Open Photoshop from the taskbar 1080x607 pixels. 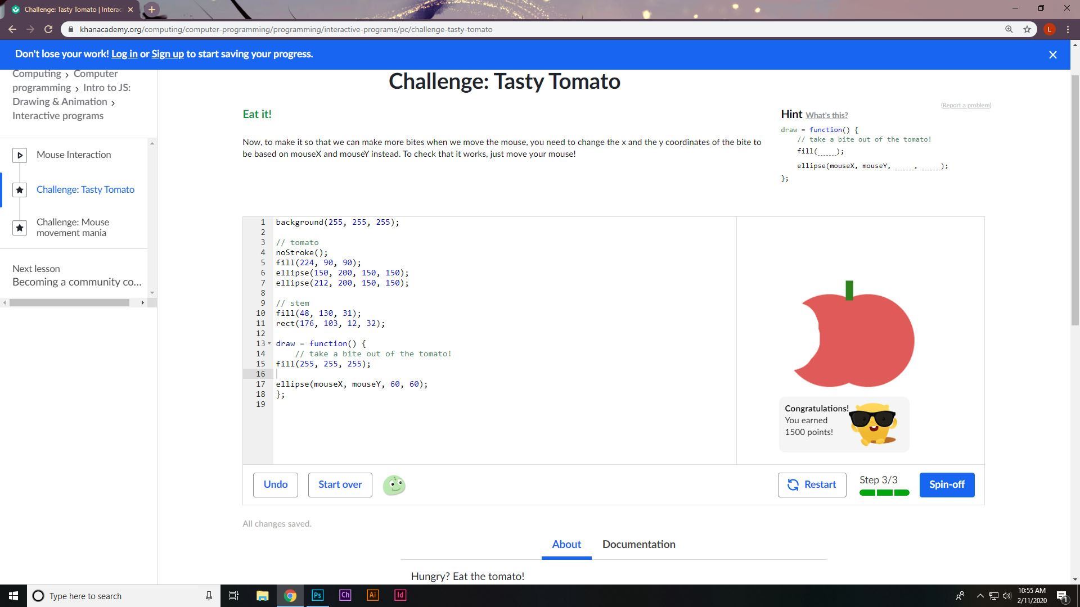point(317,595)
